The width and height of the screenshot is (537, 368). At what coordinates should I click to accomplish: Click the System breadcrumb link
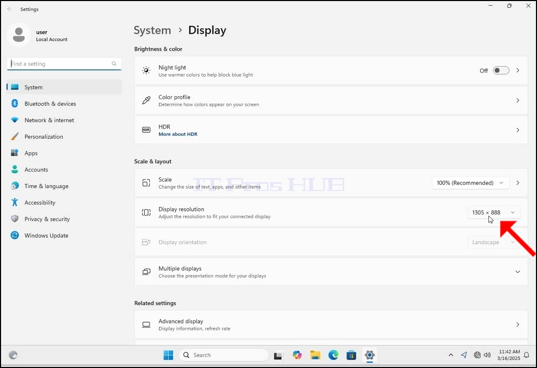(152, 30)
